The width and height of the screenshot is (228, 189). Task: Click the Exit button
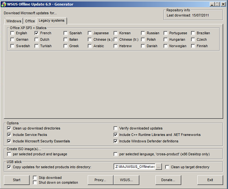pos(210,180)
